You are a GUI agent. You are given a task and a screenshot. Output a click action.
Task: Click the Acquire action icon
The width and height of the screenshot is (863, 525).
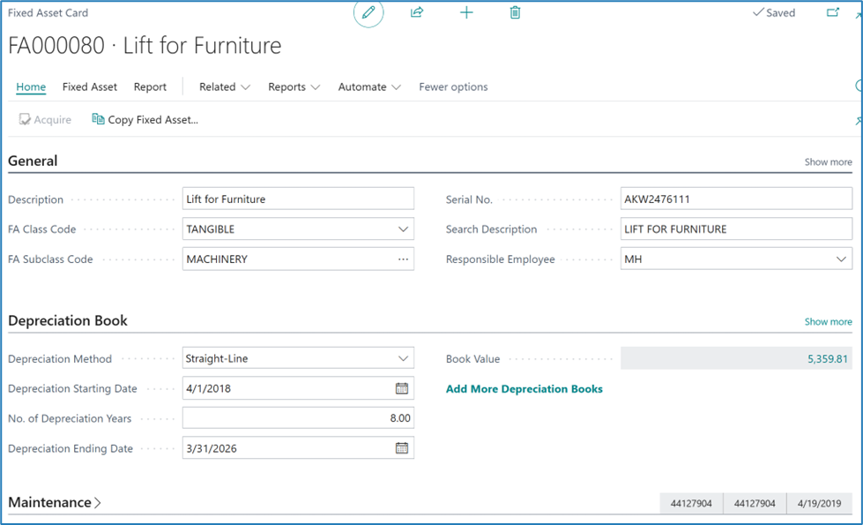point(25,119)
